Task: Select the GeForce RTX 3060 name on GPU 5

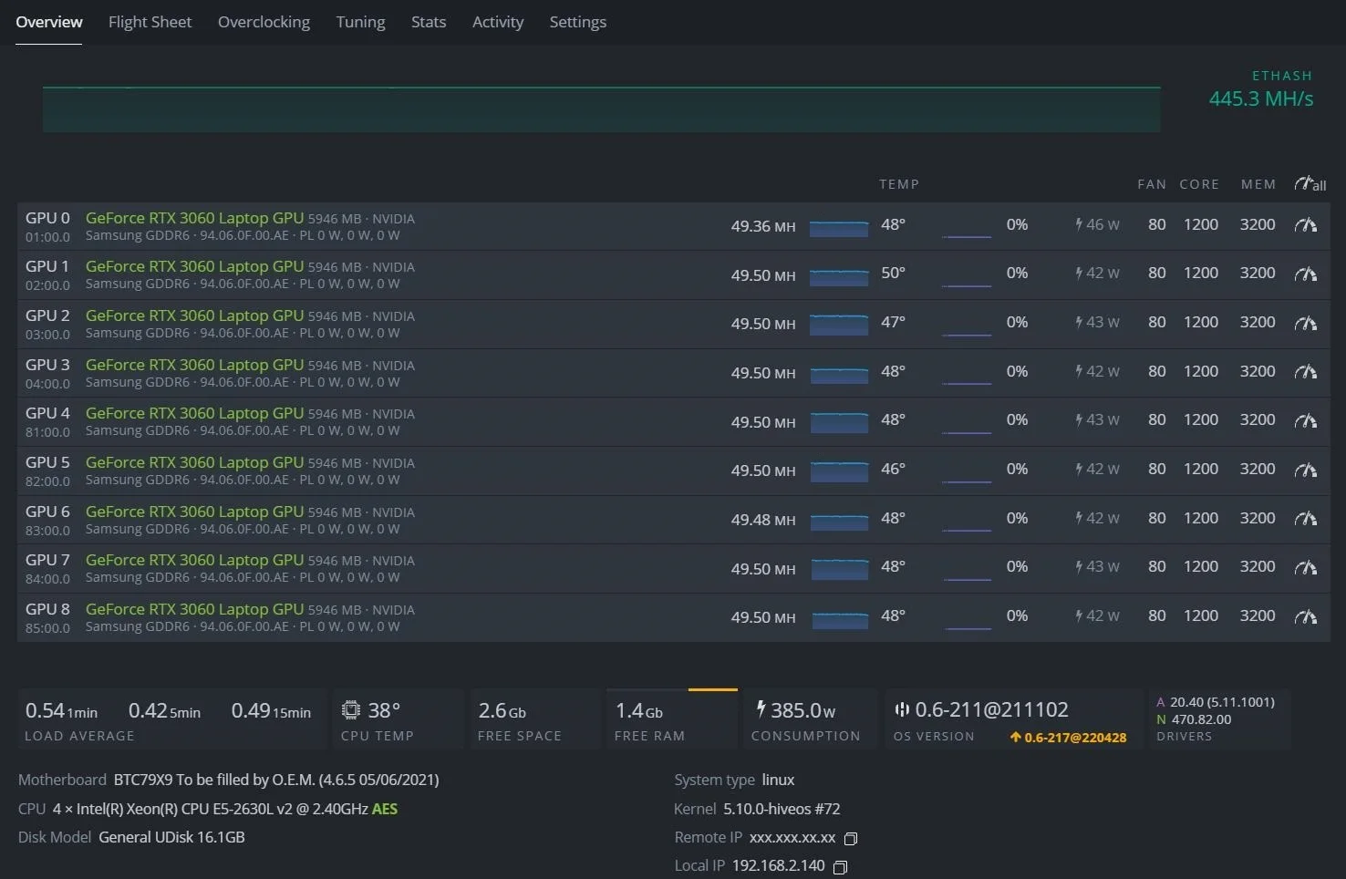Action: [194, 462]
